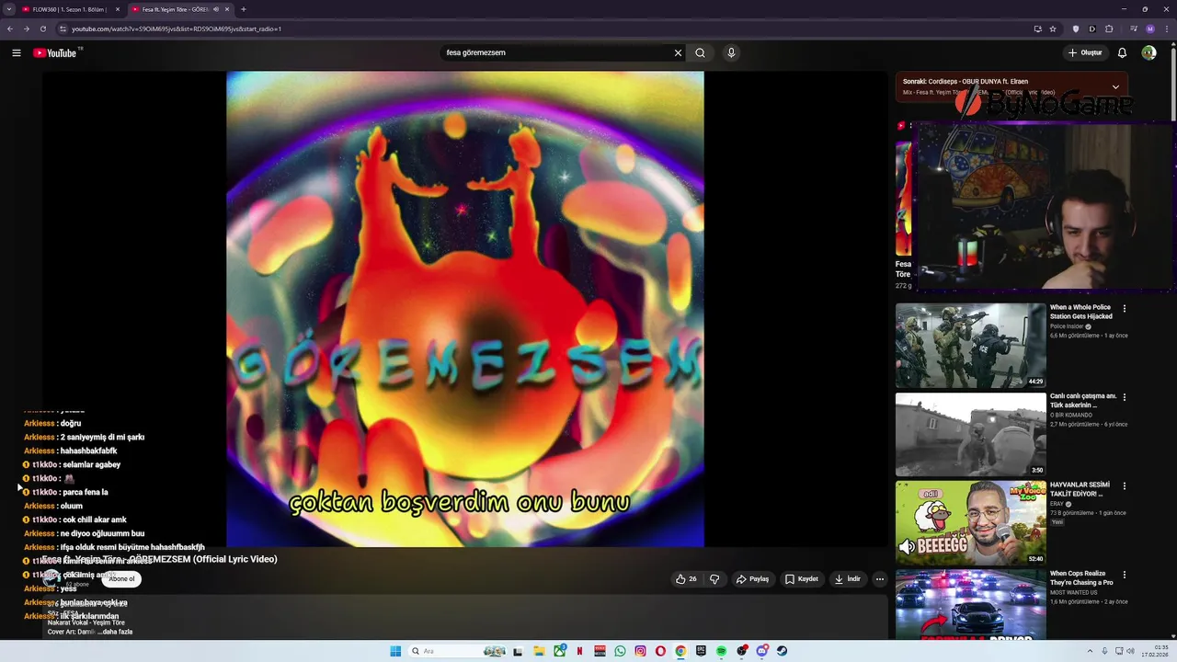Click the YouTube search input field
Screen dimensions: 1177x662
tap(556, 52)
